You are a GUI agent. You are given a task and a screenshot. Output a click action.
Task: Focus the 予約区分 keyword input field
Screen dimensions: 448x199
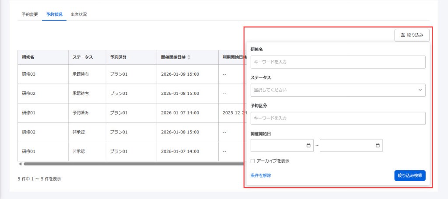tap(338, 118)
